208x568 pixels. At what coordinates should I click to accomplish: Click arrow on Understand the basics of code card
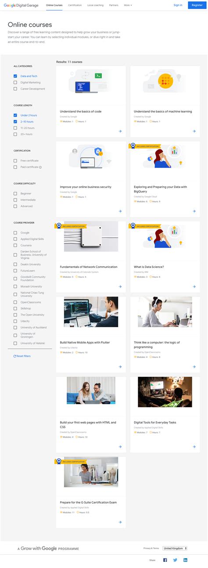coord(120,131)
